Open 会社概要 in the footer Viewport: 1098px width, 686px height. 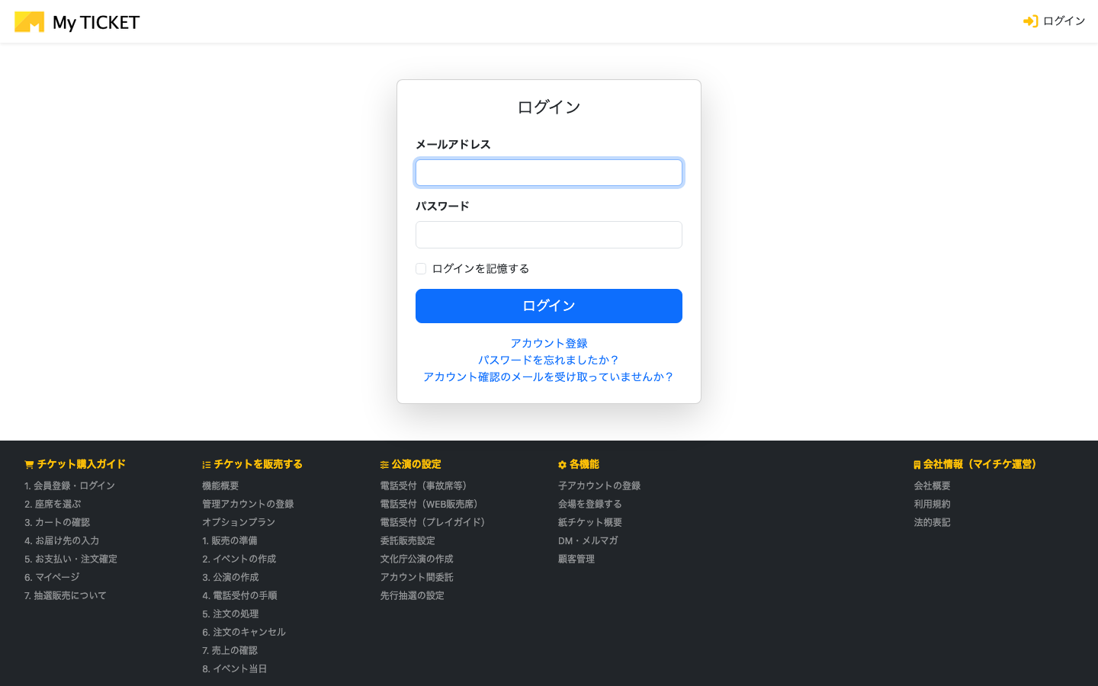coord(931,486)
